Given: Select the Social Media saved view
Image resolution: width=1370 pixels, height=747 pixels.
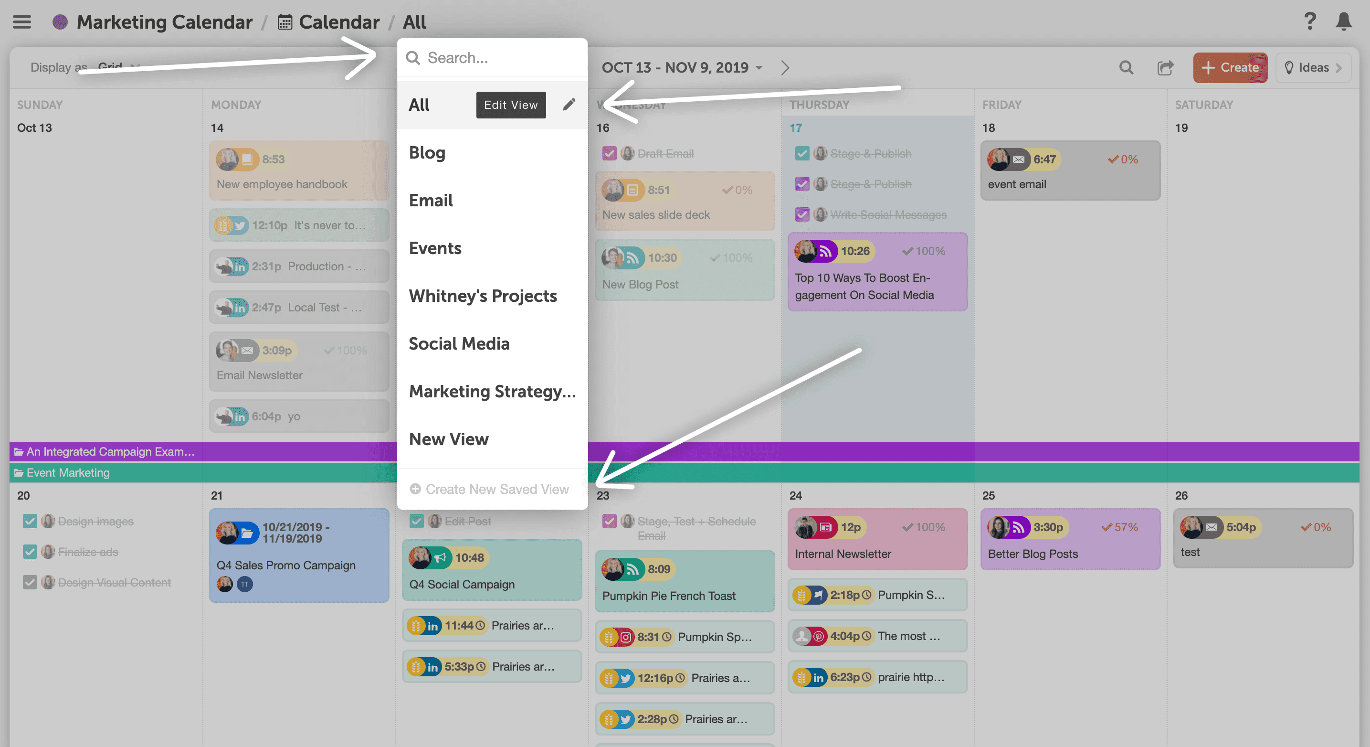Looking at the screenshot, I should 459,344.
